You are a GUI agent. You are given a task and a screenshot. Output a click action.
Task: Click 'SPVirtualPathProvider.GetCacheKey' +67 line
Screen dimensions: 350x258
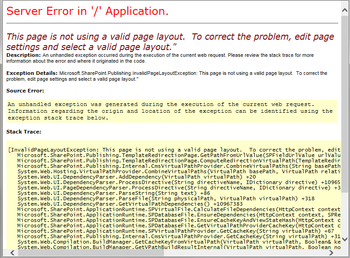(x=175, y=231)
